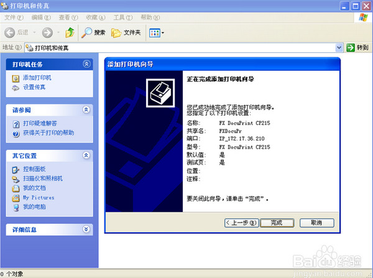Expand the 详细信息 panel
The image size is (373, 278).
(x=86, y=229)
